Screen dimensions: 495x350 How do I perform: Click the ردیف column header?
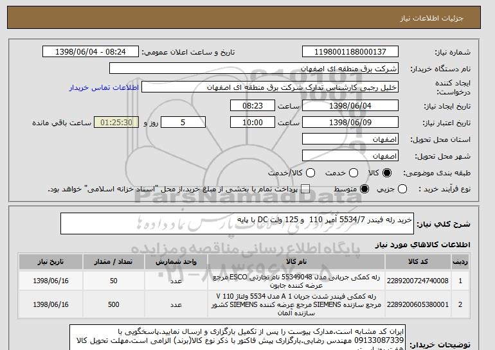(x=460, y=262)
